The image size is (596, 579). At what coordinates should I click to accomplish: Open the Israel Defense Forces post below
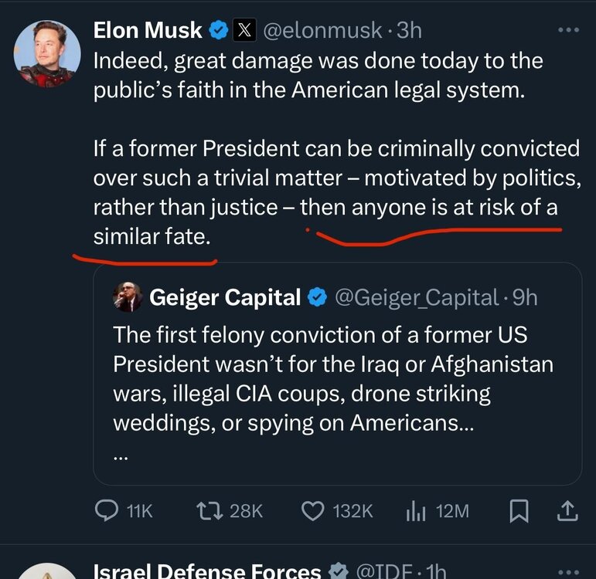pos(207,571)
